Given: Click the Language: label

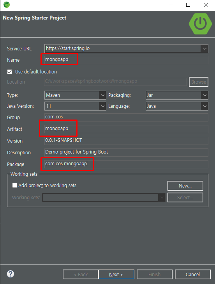Looking at the screenshot, I should (119, 106).
